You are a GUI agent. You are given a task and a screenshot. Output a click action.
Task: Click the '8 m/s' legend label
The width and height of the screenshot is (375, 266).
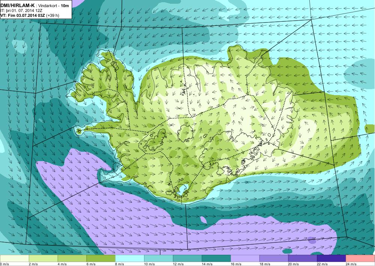tap(120, 264)
